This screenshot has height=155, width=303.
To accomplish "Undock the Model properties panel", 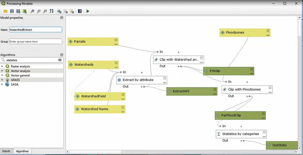I will 62,18.
